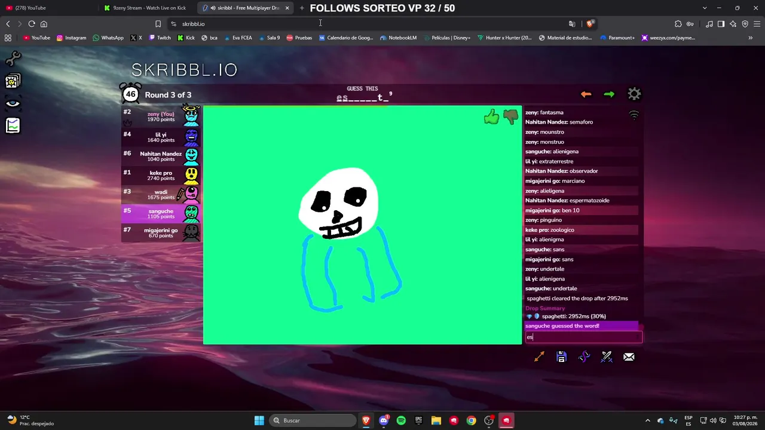Click the skribbl.io address bar

[x=371, y=24]
